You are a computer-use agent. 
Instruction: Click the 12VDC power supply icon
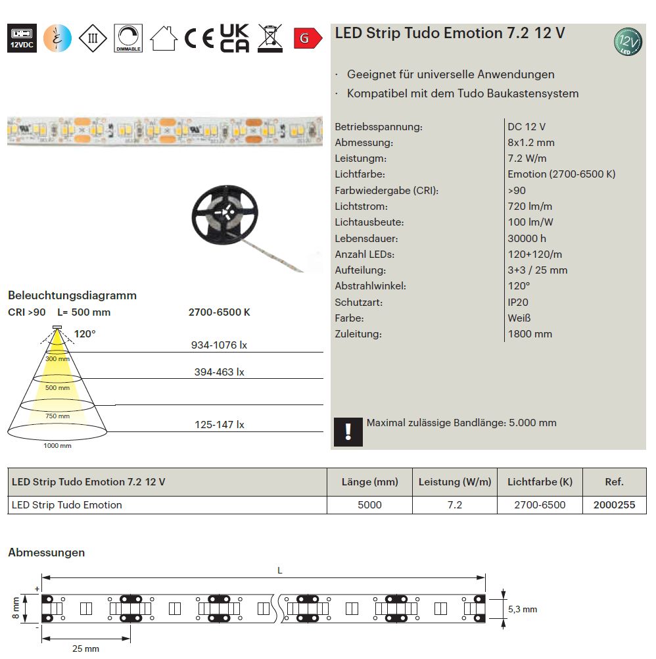click(22, 38)
